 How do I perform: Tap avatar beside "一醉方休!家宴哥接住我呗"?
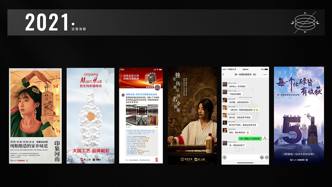(x=225, y=108)
